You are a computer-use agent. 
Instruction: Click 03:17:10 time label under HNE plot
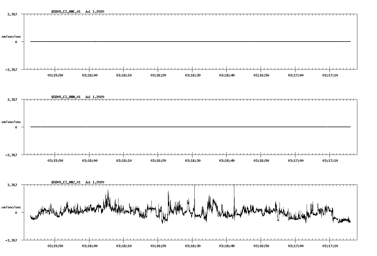[330, 75]
